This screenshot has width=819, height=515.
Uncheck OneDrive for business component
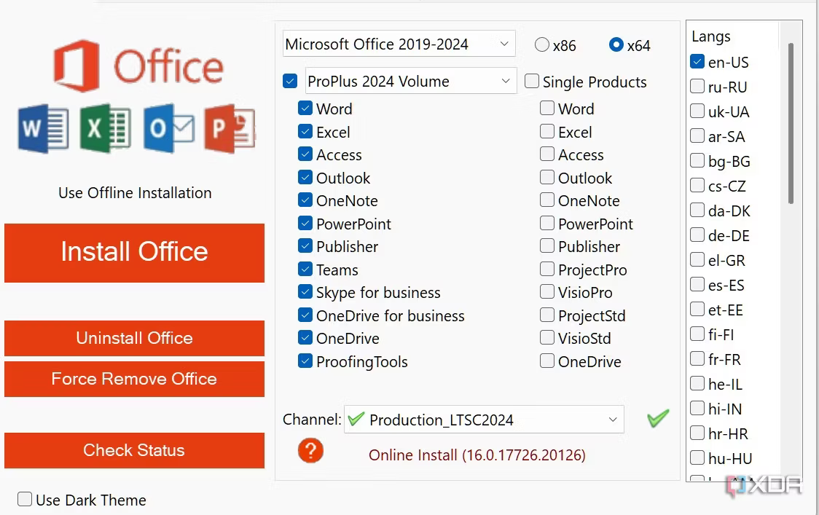[305, 315]
